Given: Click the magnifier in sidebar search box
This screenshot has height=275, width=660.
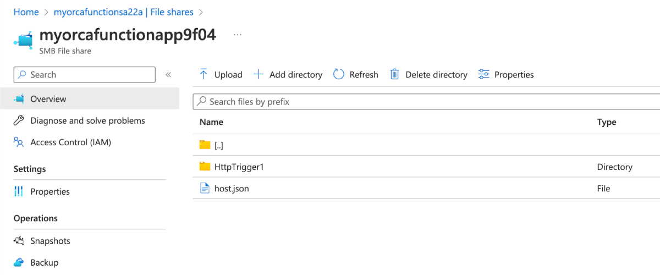Looking at the screenshot, I should tap(22, 75).
